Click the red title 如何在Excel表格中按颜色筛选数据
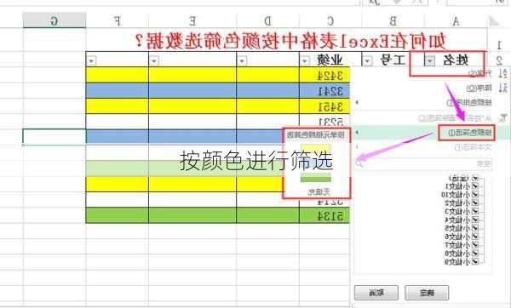The image size is (511, 308). [x=290, y=42]
